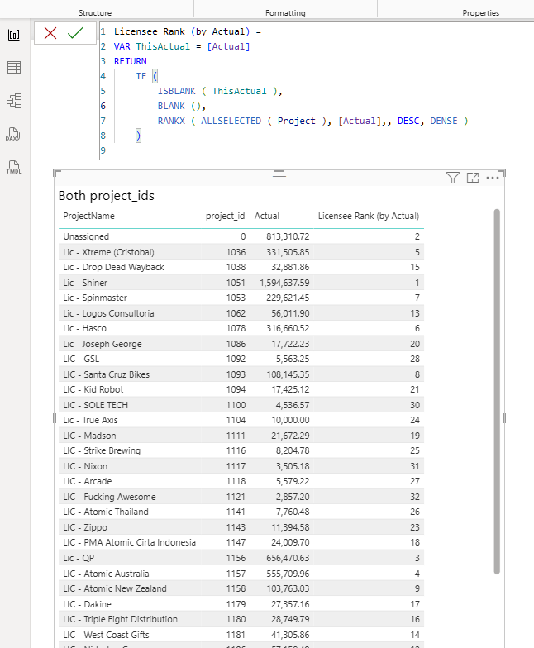This screenshot has height=648, width=534.
Task: Select the Formatting ribbon group label
Action: (x=285, y=13)
